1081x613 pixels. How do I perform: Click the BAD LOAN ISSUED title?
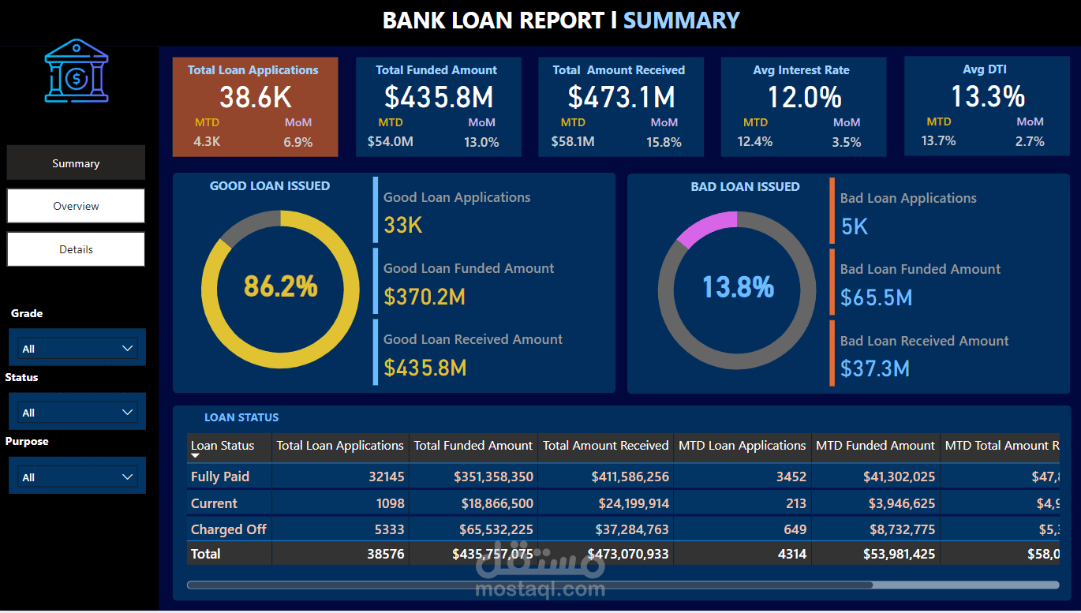[745, 187]
